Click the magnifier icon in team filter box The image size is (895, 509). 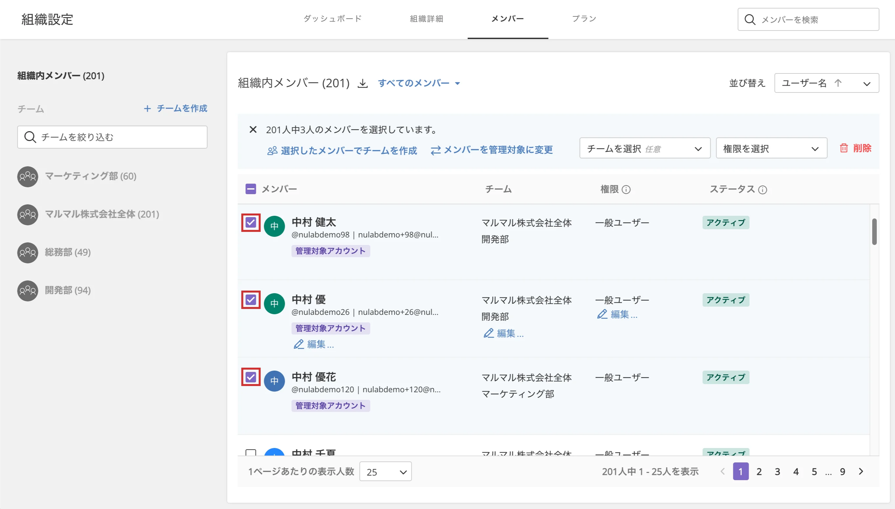click(30, 137)
